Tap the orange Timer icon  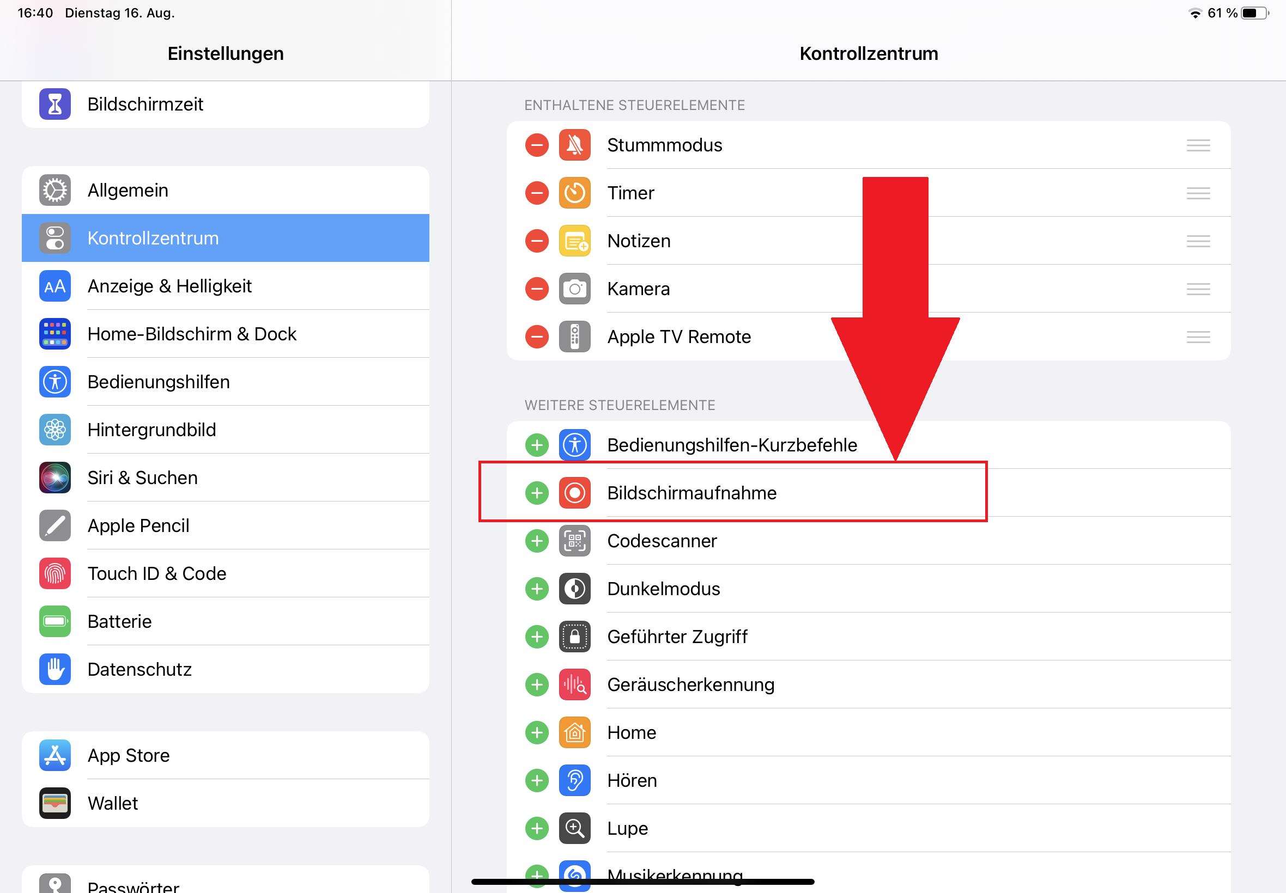tap(574, 193)
